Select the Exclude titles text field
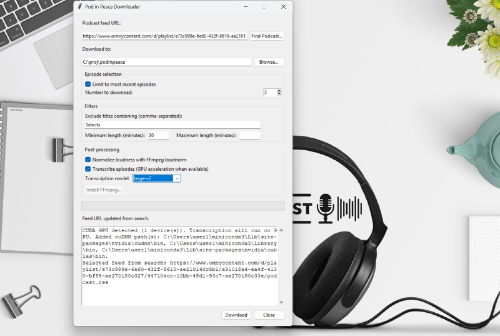Image resolution: width=500 pixels, height=336 pixels. click(172, 125)
